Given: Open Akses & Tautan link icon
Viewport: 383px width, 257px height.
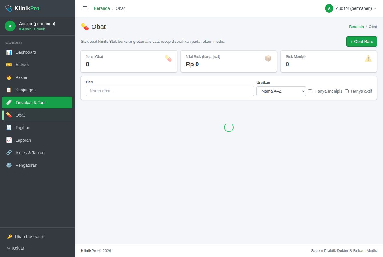Looking at the screenshot, I should point(9,153).
